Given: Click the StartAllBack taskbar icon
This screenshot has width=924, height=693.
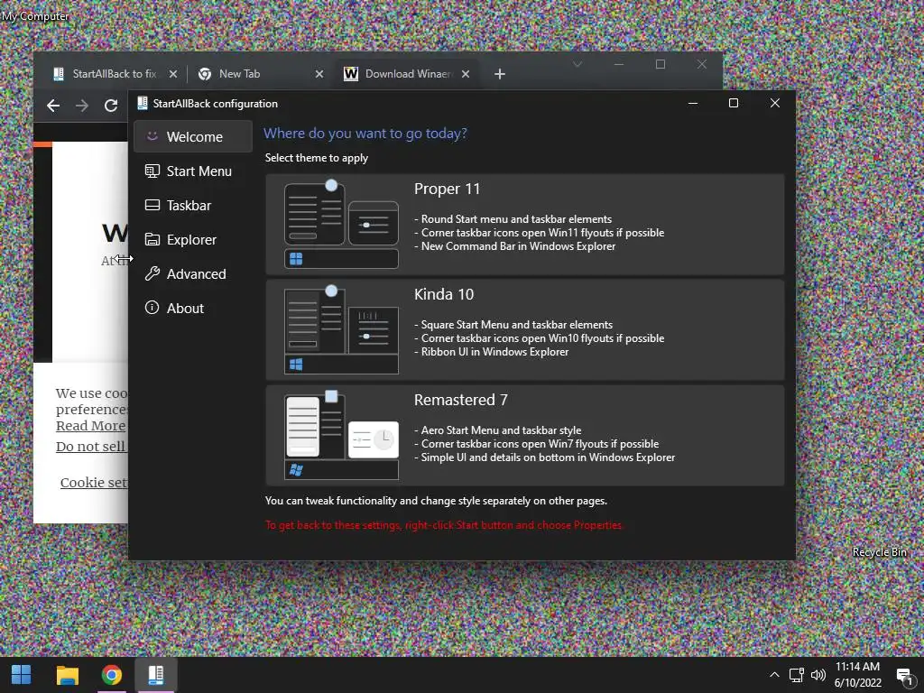Looking at the screenshot, I should [x=155, y=675].
